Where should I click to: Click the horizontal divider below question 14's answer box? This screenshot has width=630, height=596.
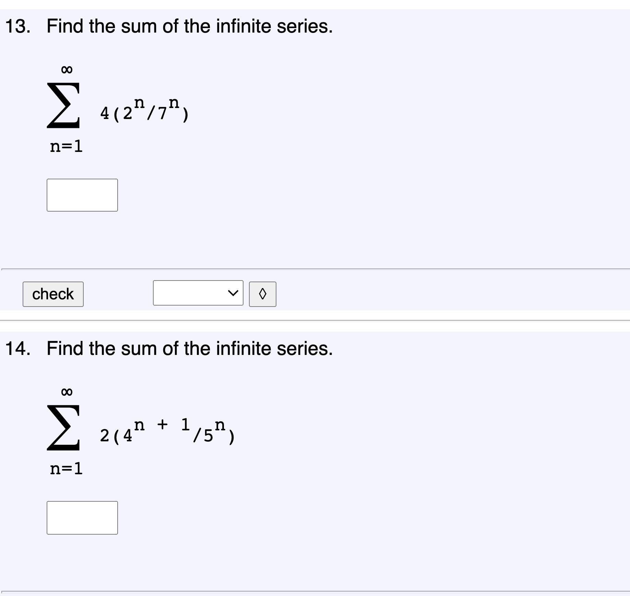point(315,591)
